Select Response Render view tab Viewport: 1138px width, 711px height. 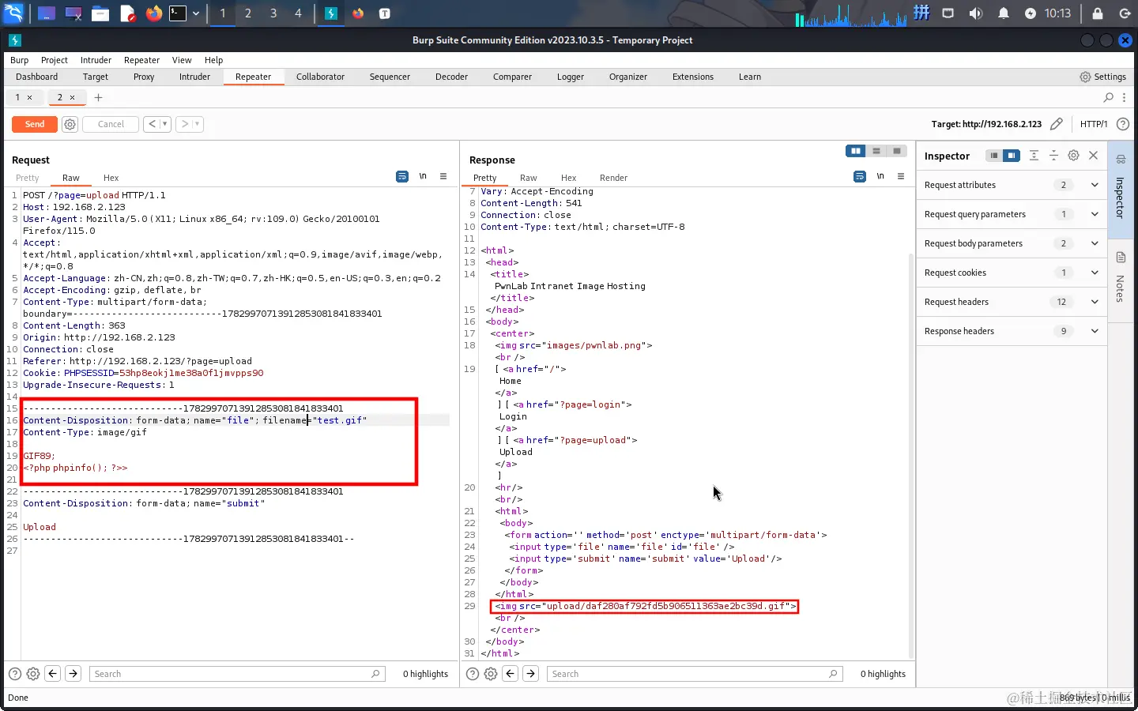point(613,178)
